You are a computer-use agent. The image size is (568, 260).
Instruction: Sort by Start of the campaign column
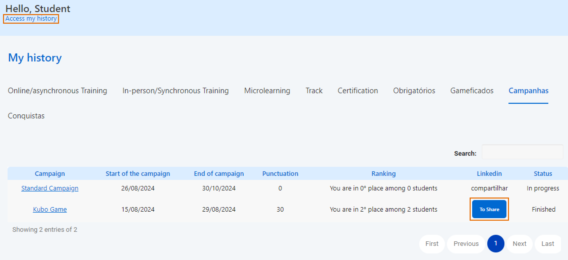coord(138,174)
